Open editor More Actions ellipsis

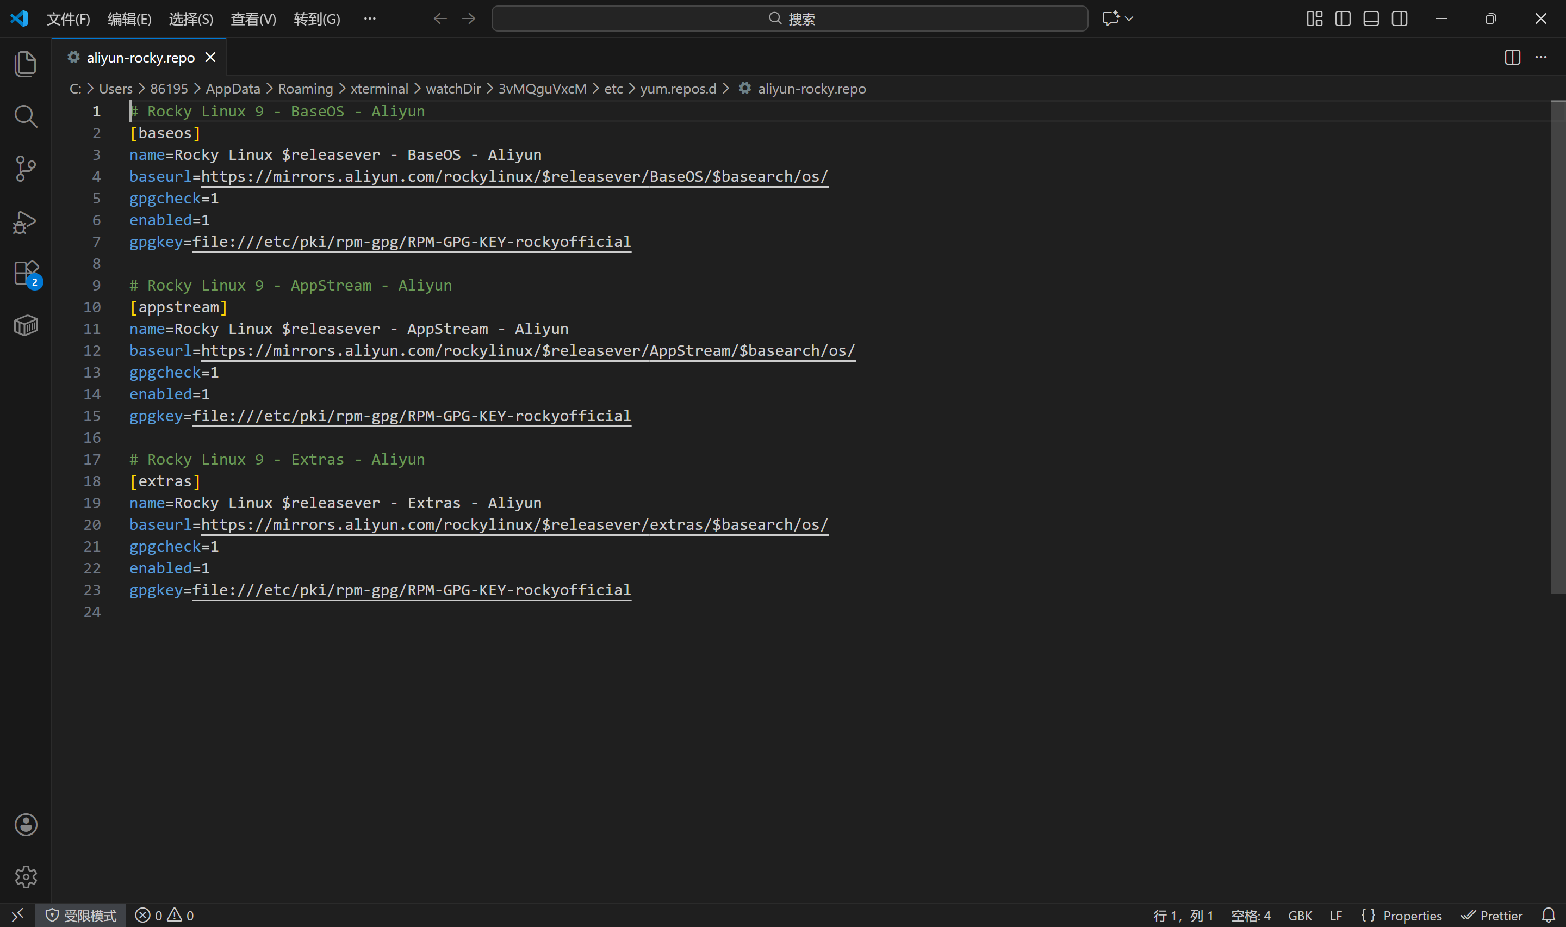1540,58
